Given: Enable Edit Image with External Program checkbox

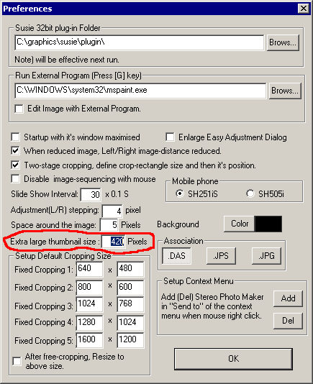Looking at the screenshot, I should 19,109.
